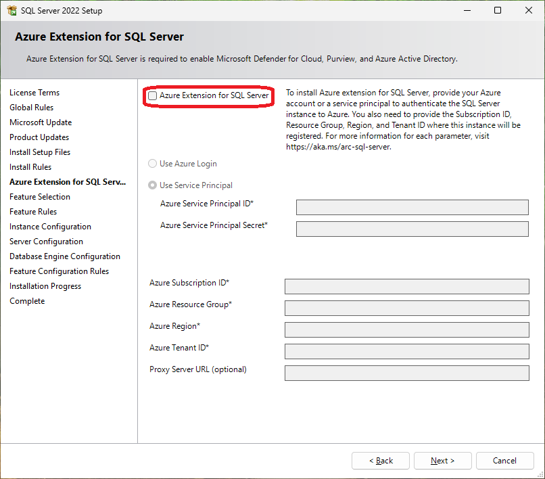
Task: Cancel the SQL Server setup
Action: (504, 461)
